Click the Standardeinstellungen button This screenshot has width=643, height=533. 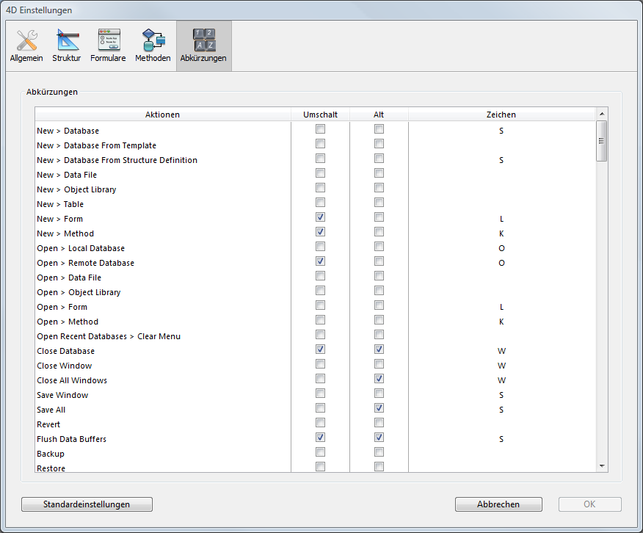87,504
